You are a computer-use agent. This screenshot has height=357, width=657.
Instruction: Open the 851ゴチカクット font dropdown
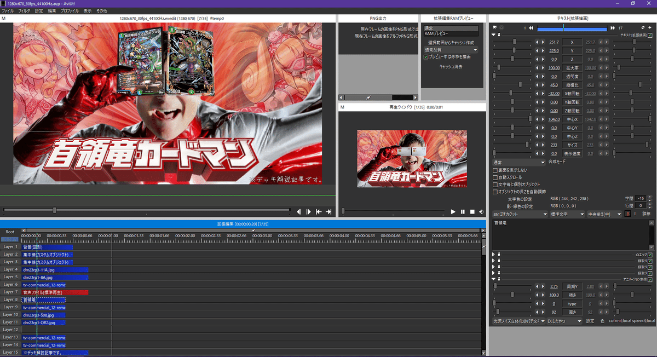click(520, 214)
